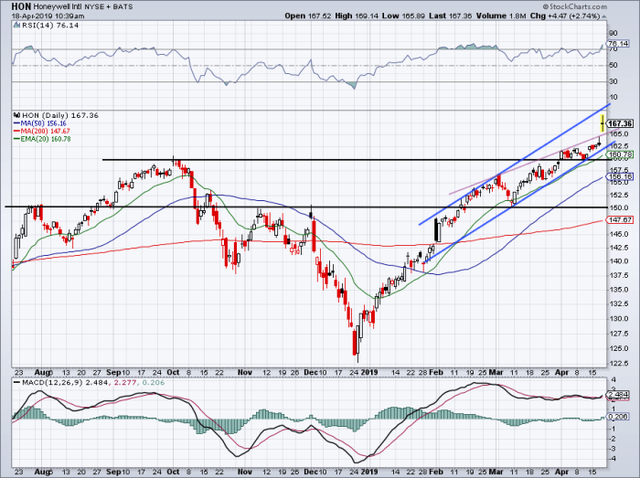
Task: Click the 90 level on RSI axis
Action: [x=613, y=34]
